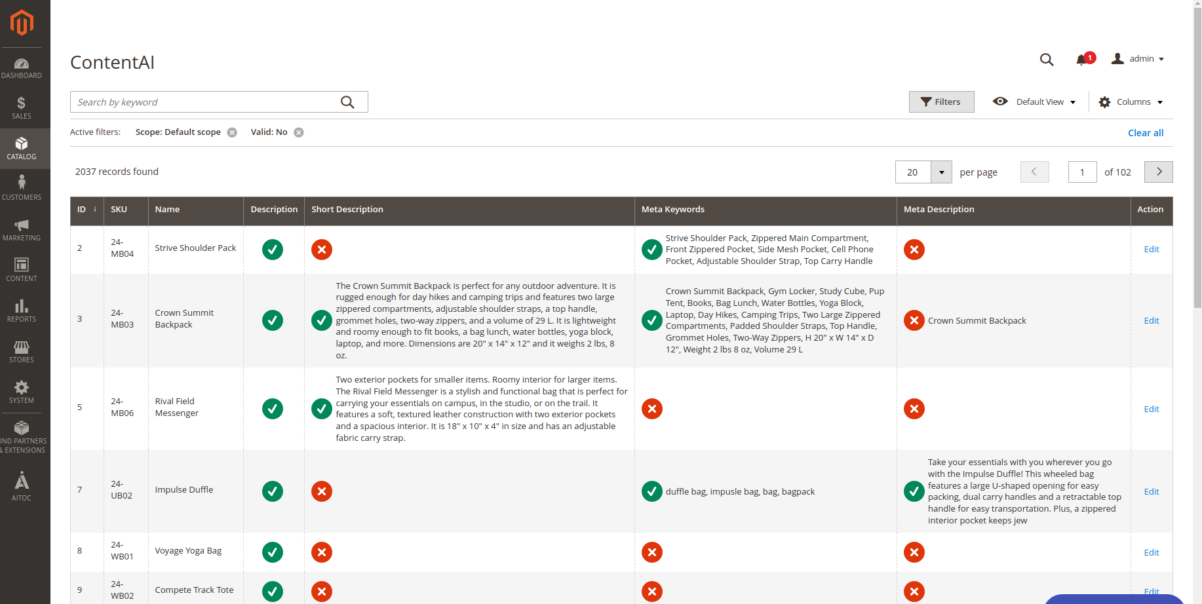Open the notifications bell
Screen dimensions: 1202x604
pos(1081,60)
